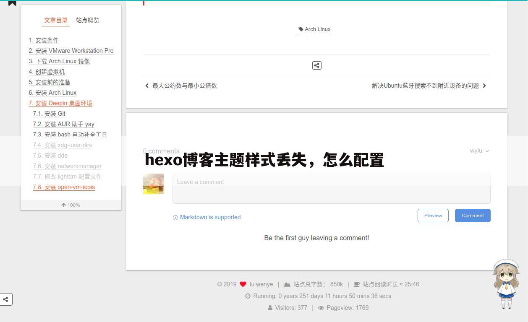528x322 pixels.
Task: Click the eye icon beside Pageview 1769
Action: 321,308
